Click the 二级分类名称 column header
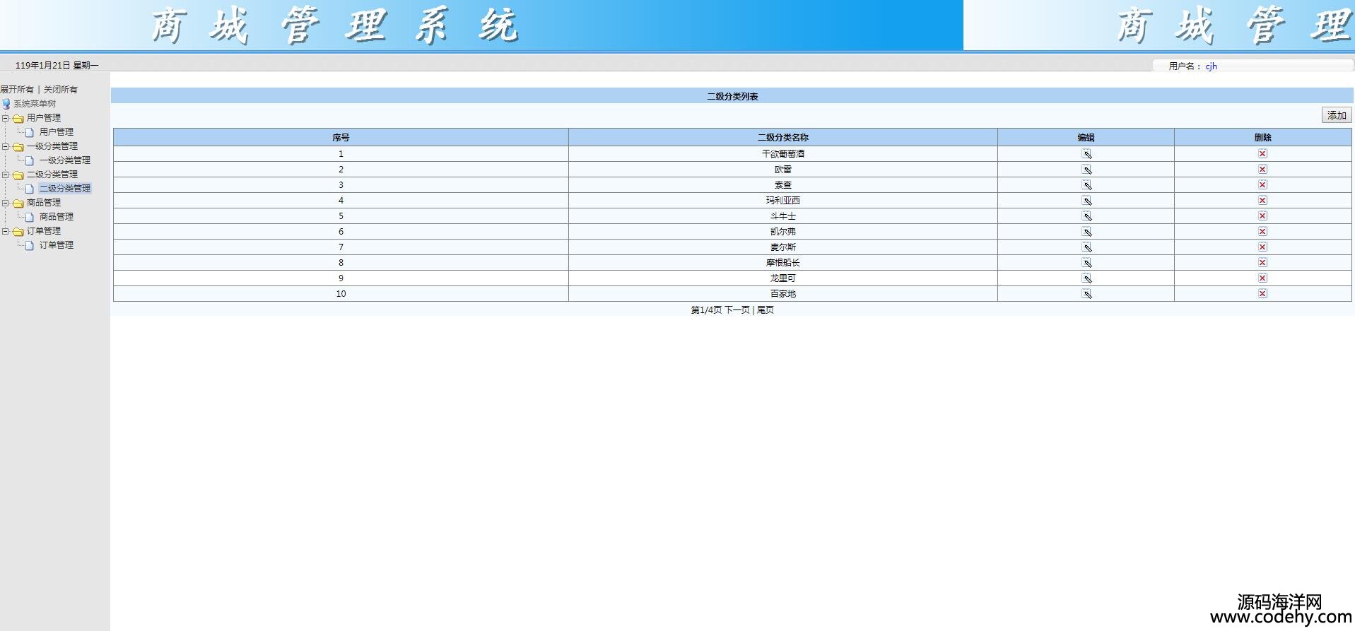 pos(783,138)
